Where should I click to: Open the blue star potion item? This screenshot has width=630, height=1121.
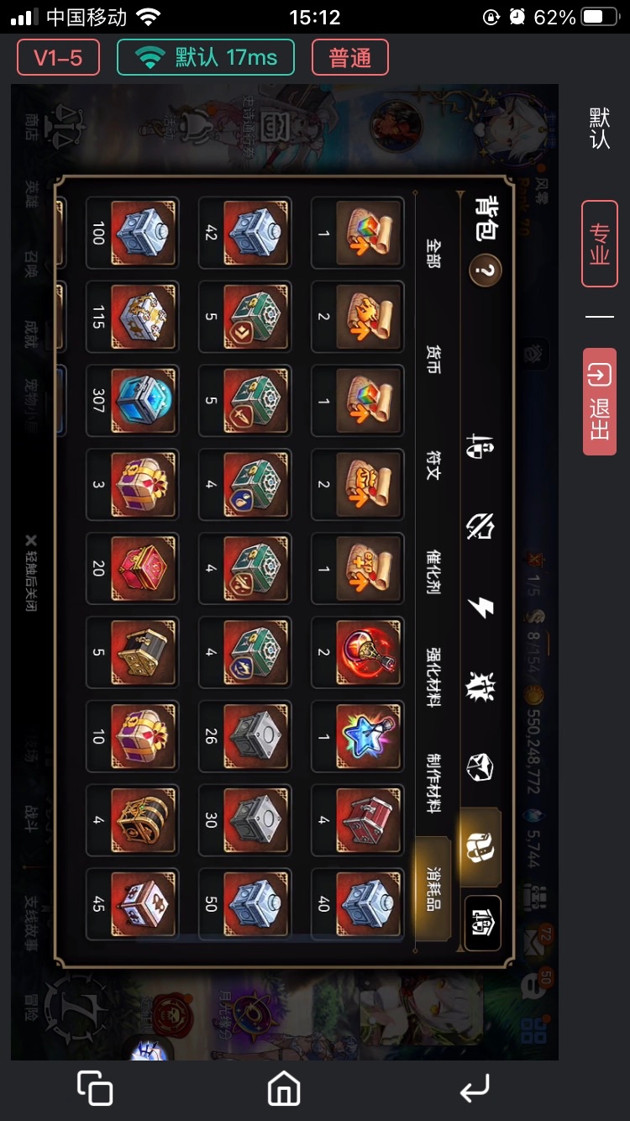368,737
